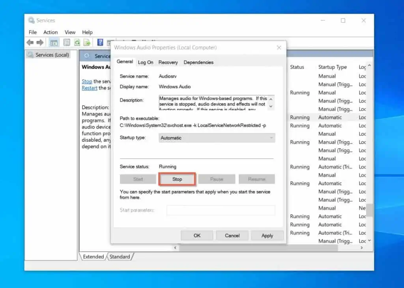Click the Status column header

297,67
